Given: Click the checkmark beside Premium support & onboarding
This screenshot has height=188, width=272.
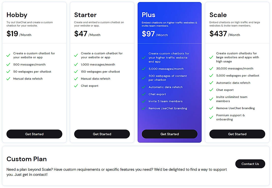Looking at the screenshot, I should pyautogui.click(x=211, y=117).
